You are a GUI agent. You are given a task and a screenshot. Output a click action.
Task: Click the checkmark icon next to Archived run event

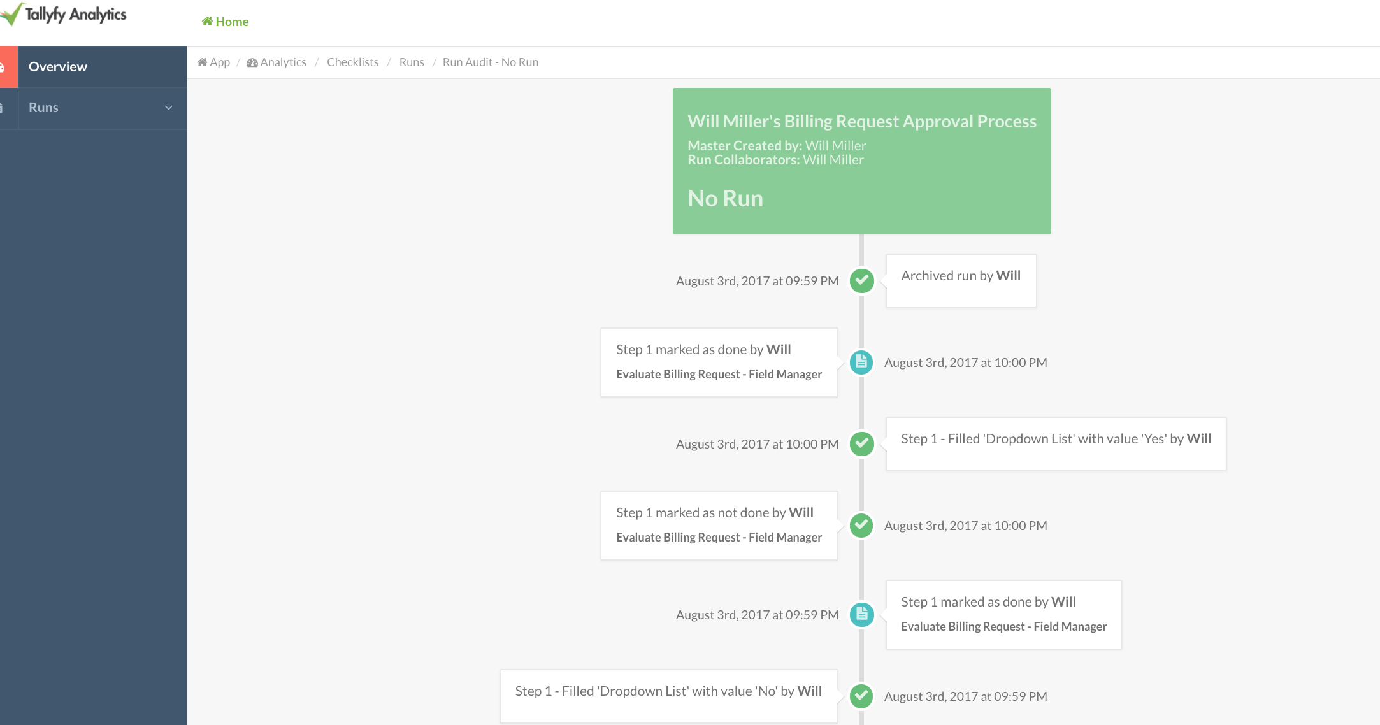tap(861, 280)
